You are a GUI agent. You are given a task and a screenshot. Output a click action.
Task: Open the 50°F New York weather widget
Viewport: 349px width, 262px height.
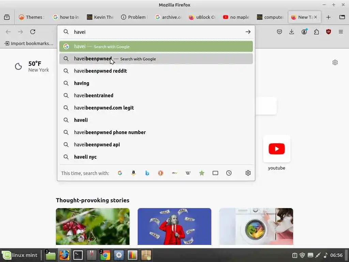point(32,67)
